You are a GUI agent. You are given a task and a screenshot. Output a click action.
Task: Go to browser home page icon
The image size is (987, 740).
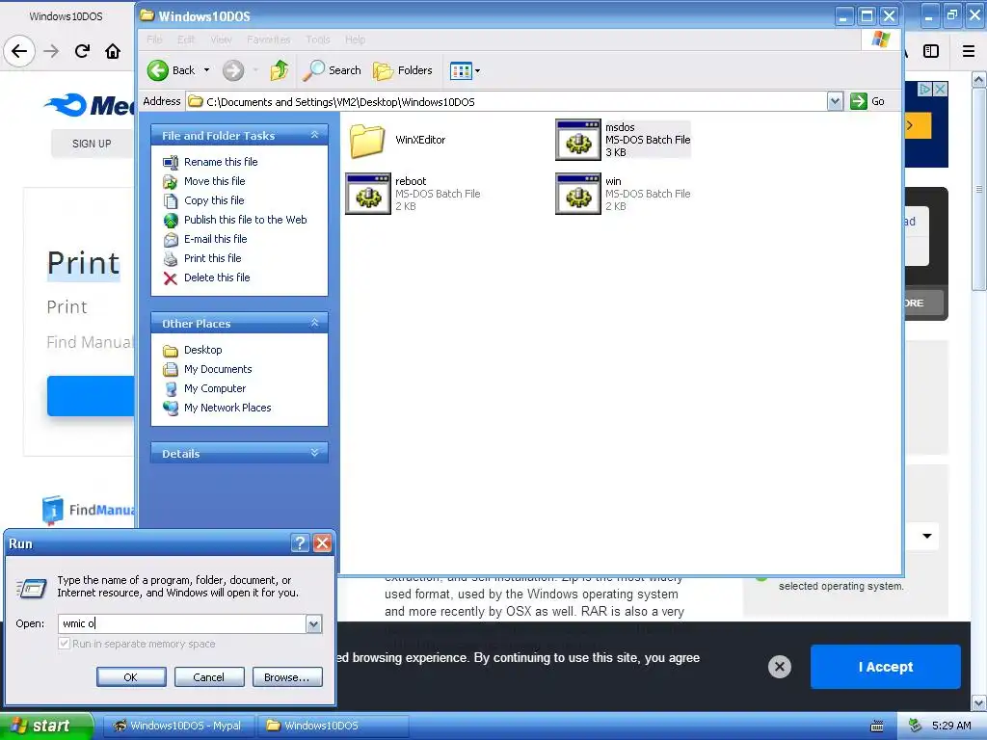click(x=113, y=51)
